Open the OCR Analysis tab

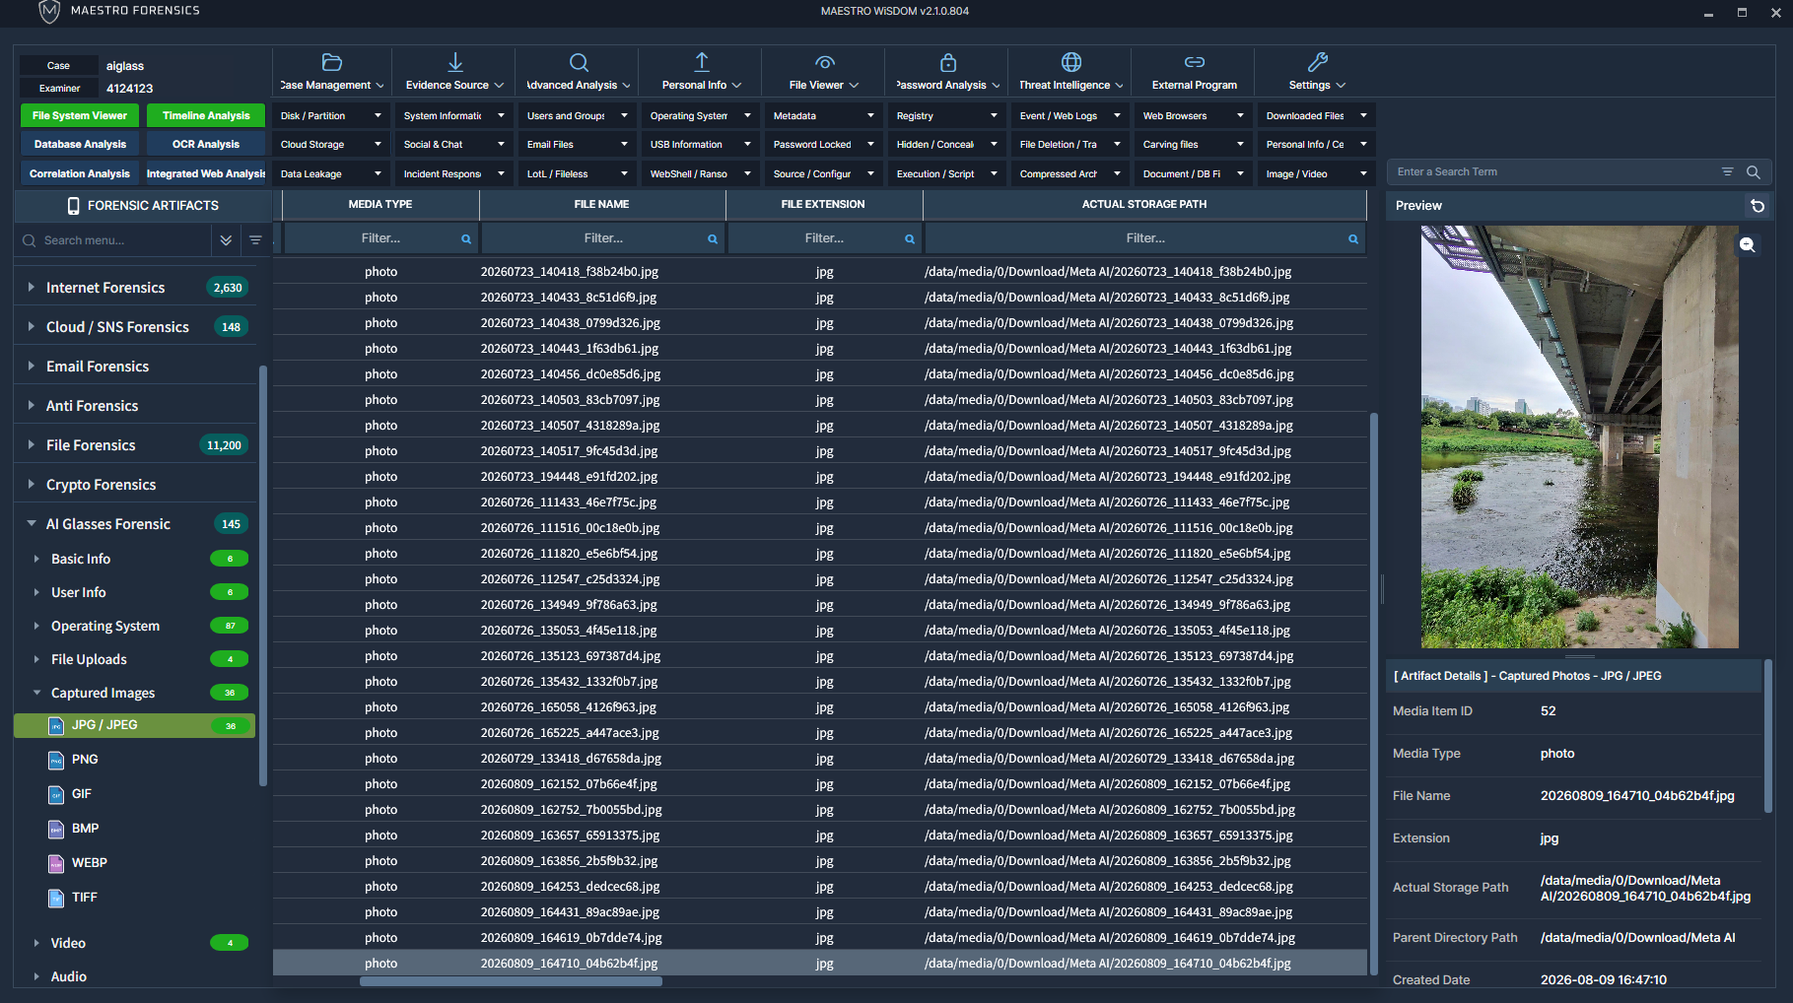(206, 145)
